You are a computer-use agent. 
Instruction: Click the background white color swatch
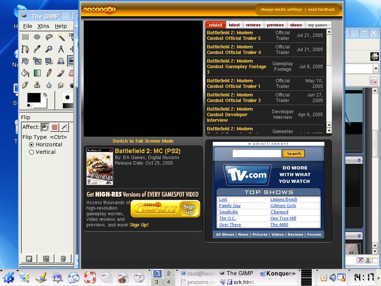click(x=44, y=105)
